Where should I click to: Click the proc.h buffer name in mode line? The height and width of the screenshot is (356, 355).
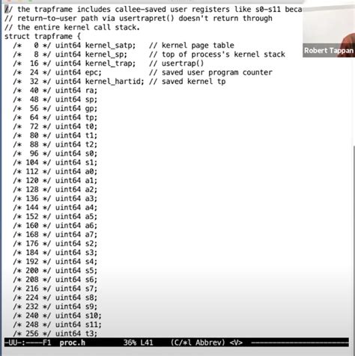73,343
